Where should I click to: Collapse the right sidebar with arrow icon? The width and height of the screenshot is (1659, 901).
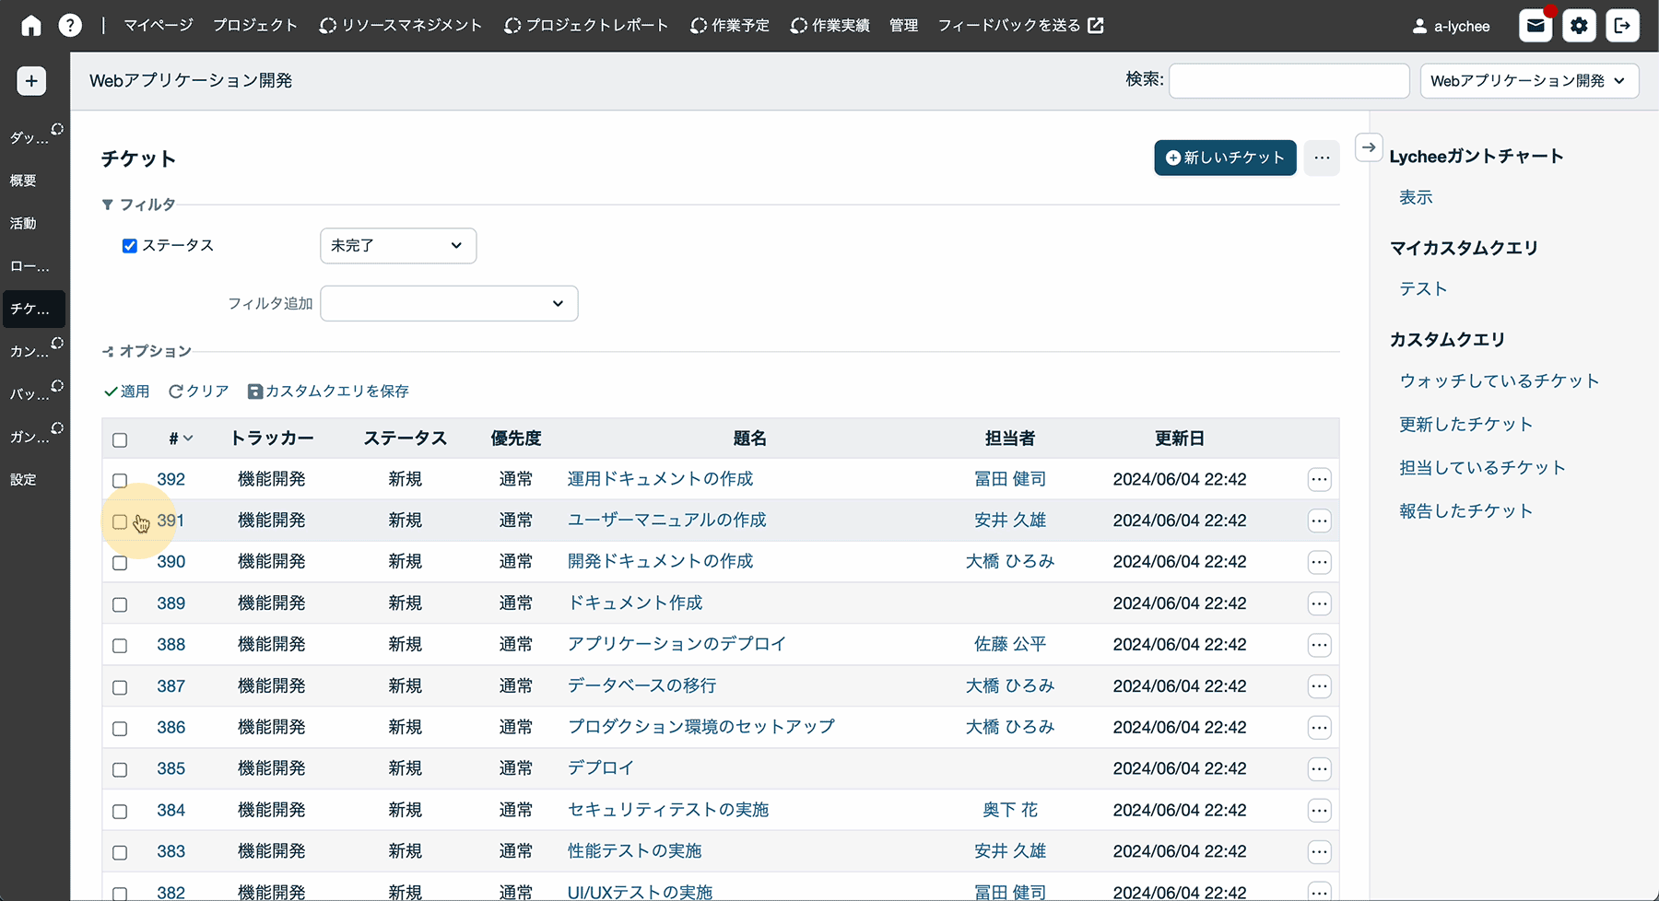1369,147
